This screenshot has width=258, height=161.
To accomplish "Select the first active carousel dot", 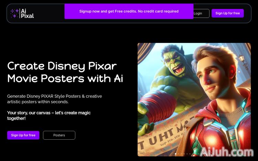I will (175, 154).
